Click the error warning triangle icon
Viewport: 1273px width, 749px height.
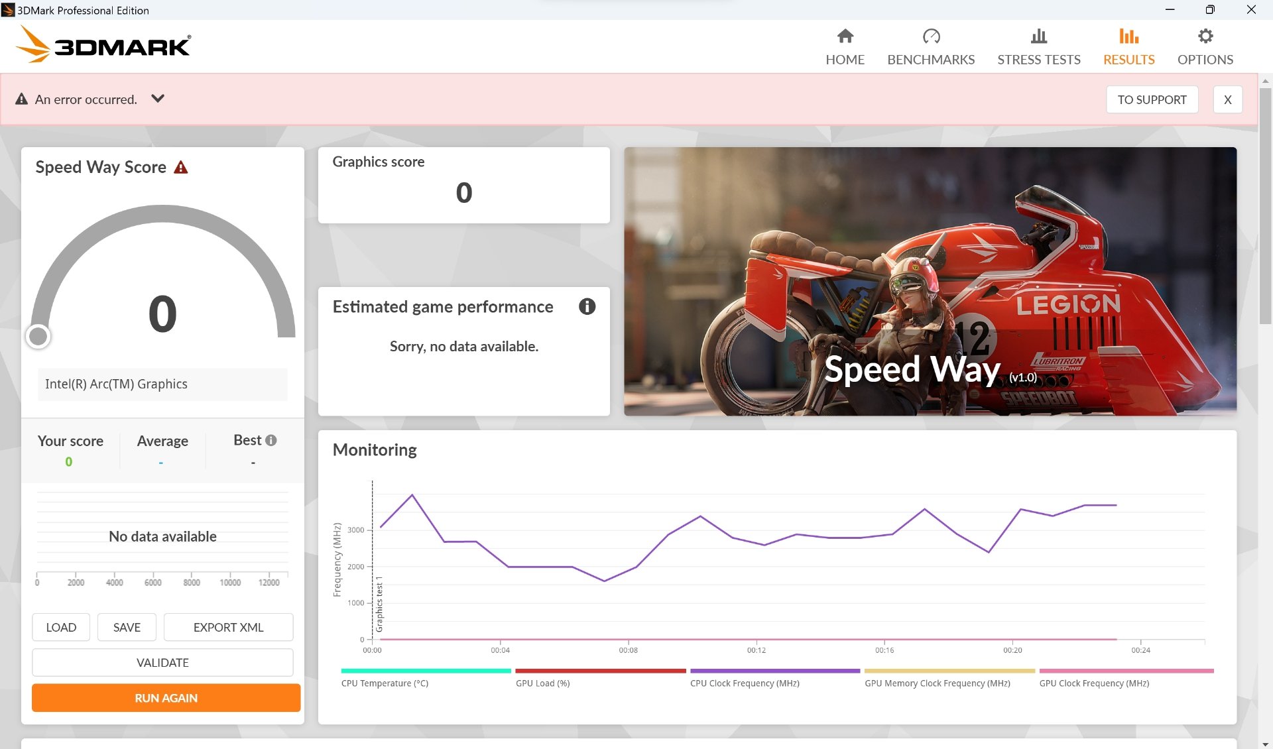(21, 99)
